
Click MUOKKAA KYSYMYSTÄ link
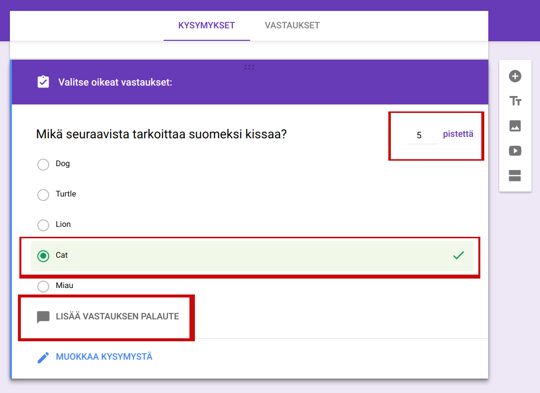point(104,357)
